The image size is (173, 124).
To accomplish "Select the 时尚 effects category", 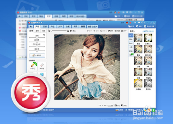I will click(131, 51).
